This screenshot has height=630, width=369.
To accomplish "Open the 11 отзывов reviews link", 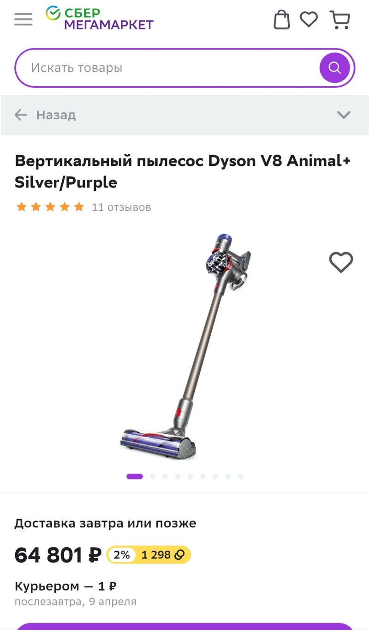I will point(121,207).
